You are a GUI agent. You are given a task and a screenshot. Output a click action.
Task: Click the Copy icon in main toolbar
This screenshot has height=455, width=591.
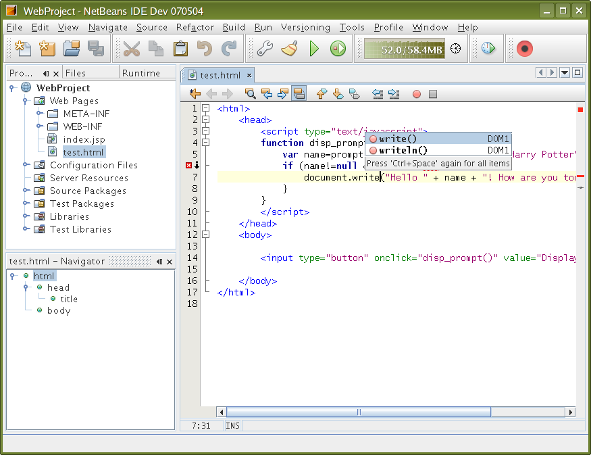coord(156,49)
